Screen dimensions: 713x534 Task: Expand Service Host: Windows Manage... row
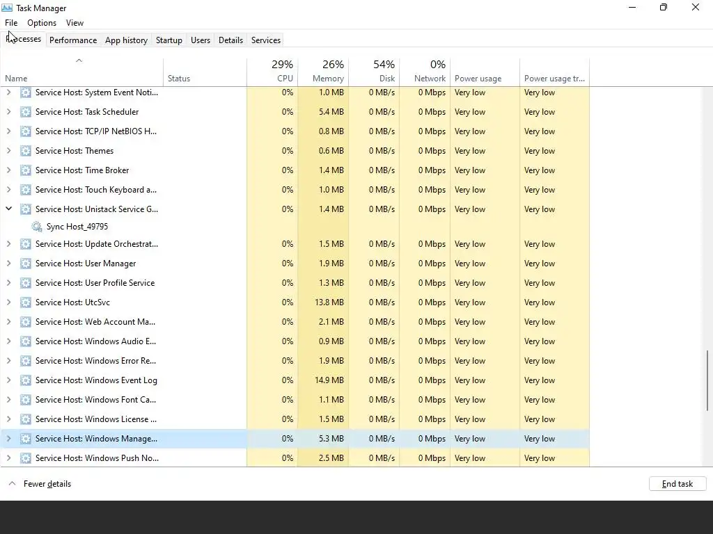[x=8, y=439]
